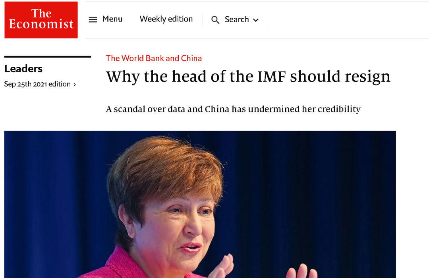Click the word IMF in the headline
The image size is (429, 278).
click(x=271, y=76)
